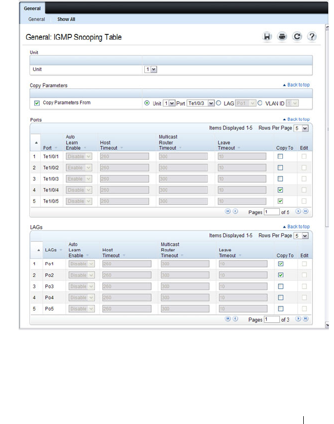Click Back to top link above LAGs
The height and width of the screenshot is (424, 334).
(296, 227)
